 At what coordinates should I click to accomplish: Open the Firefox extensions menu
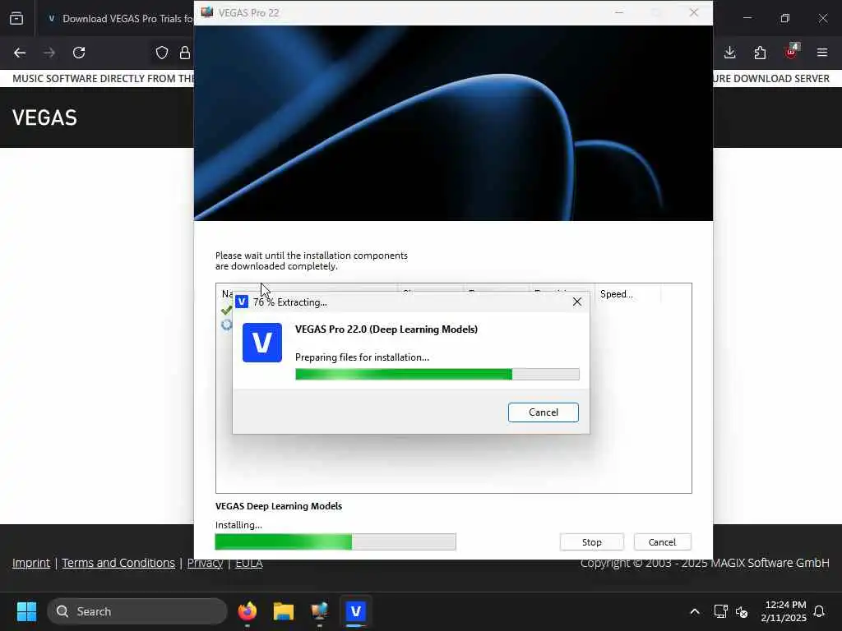coord(760,53)
